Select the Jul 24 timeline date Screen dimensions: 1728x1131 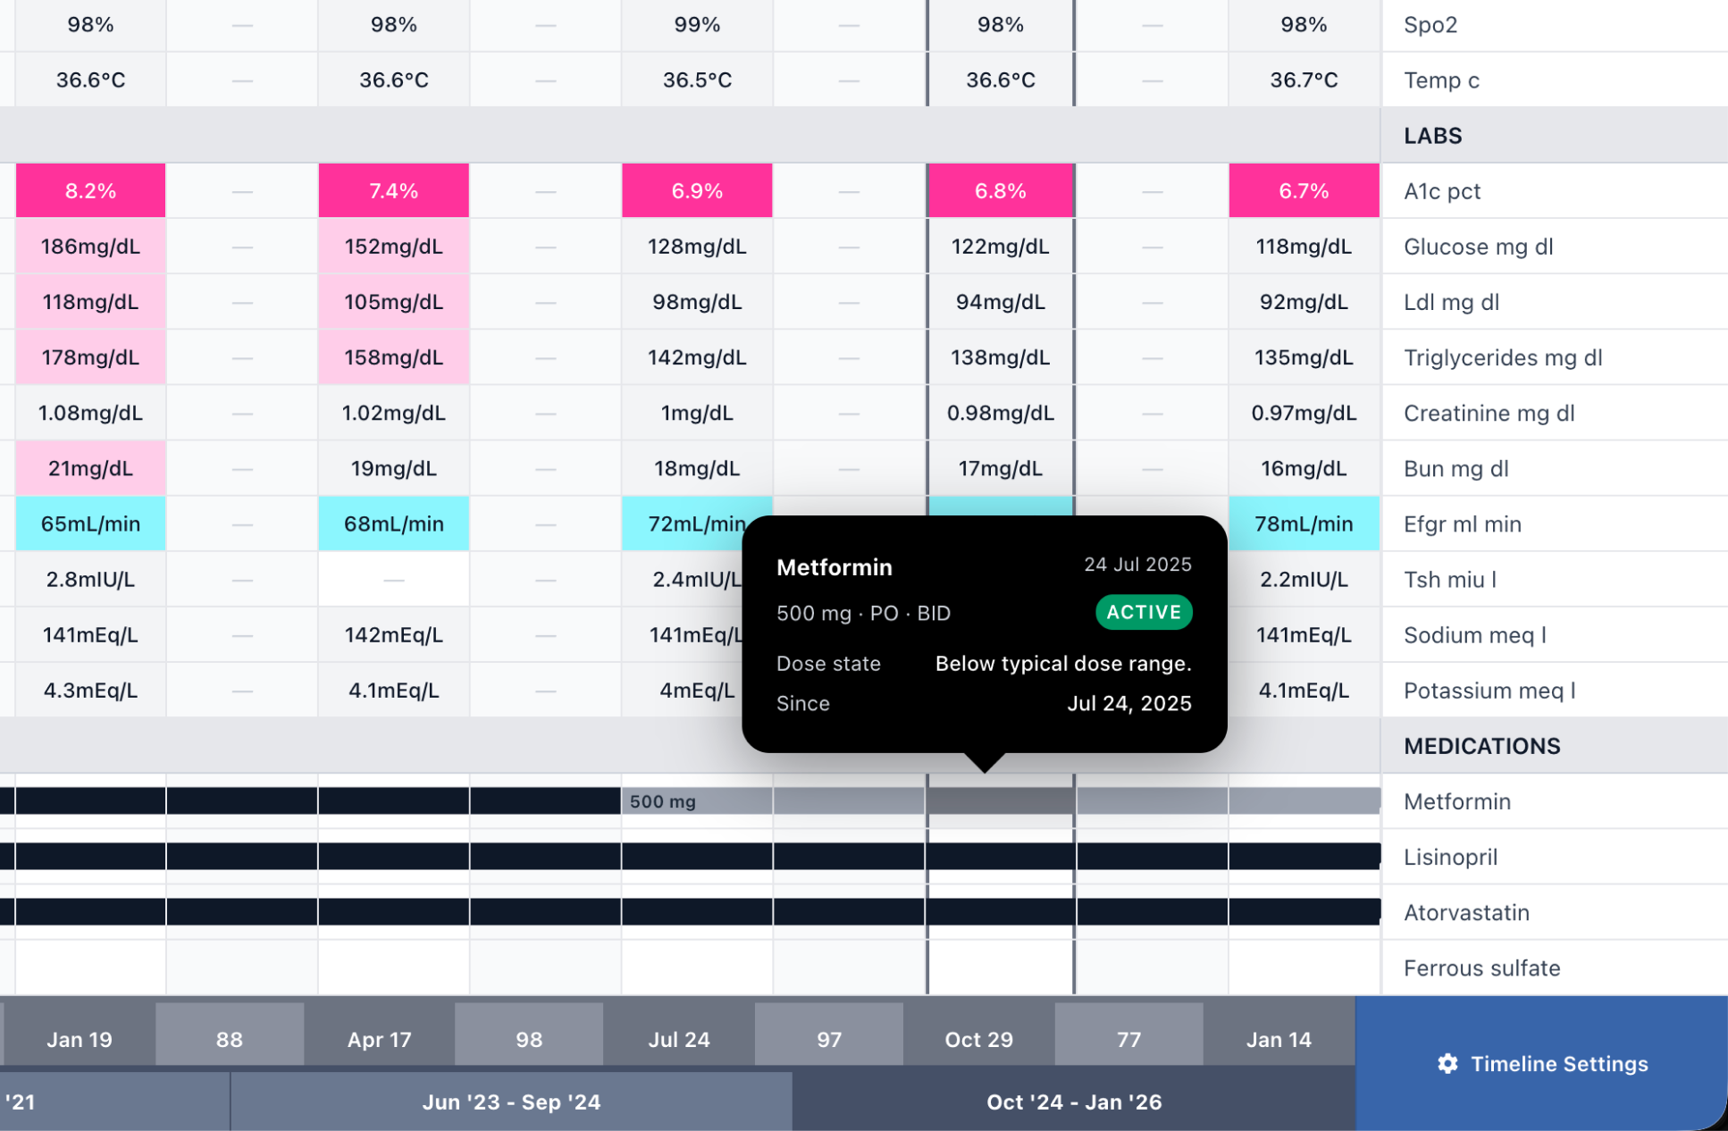(679, 1039)
